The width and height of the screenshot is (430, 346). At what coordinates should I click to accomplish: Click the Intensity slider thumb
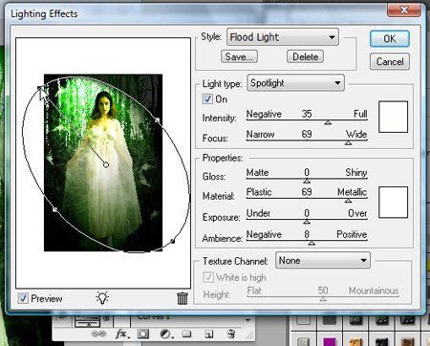[328, 122]
